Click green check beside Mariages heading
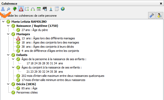The image size is (164, 100). pyautogui.click(x=13, y=34)
